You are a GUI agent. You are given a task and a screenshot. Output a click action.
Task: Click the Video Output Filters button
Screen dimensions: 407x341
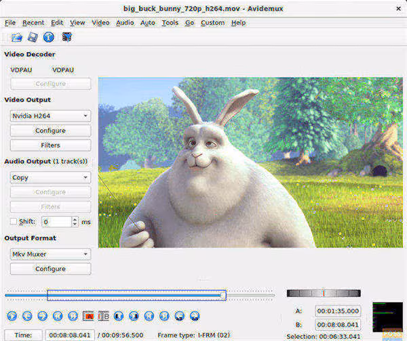(x=50, y=145)
